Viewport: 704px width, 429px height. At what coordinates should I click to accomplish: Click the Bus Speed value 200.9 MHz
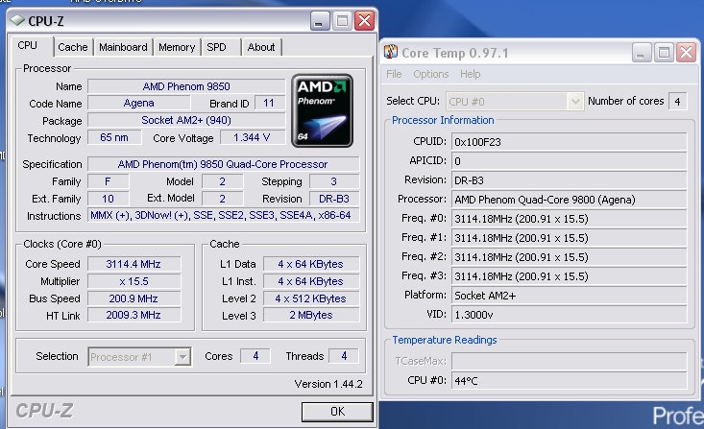pyautogui.click(x=134, y=298)
